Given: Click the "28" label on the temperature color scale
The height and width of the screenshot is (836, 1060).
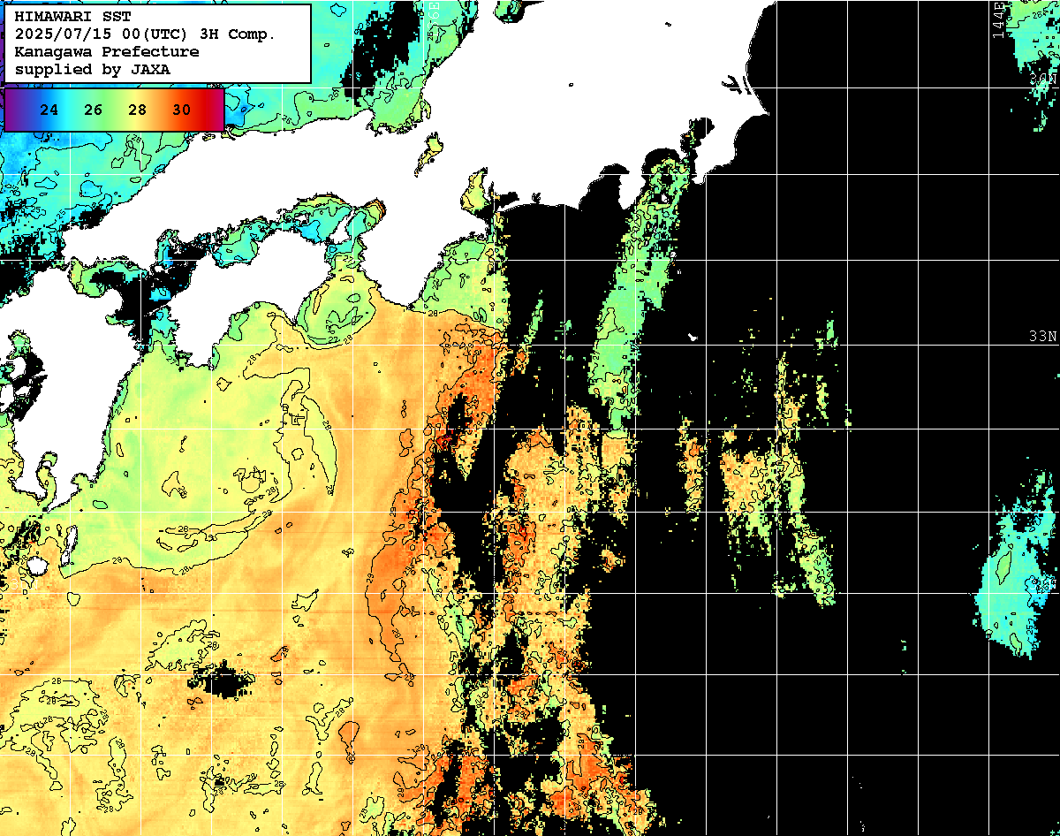Looking at the screenshot, I should (138, 110).
